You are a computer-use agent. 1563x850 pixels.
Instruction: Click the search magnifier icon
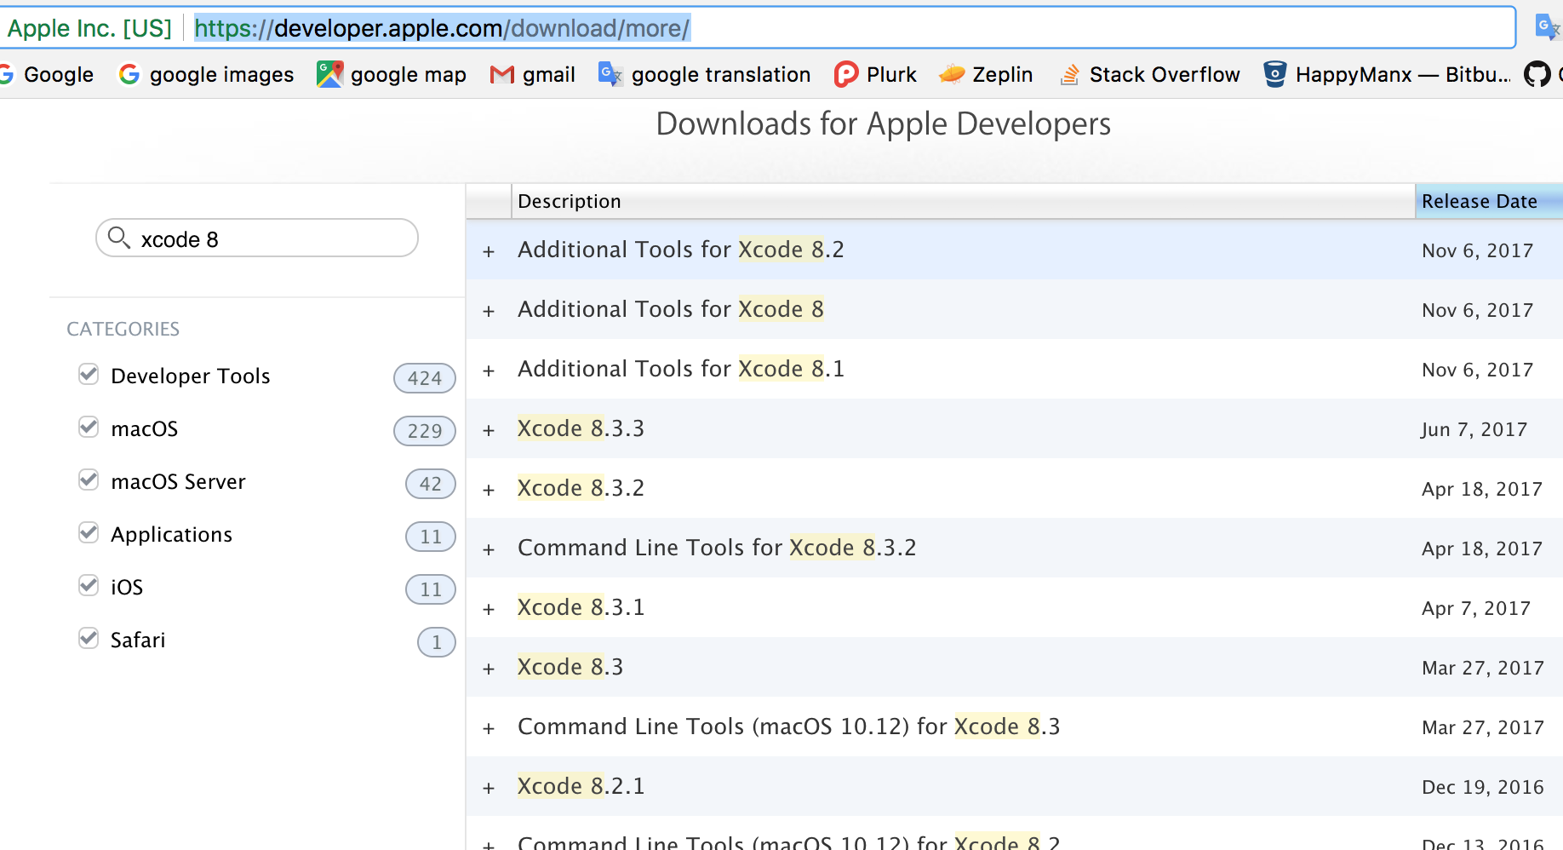119,238
